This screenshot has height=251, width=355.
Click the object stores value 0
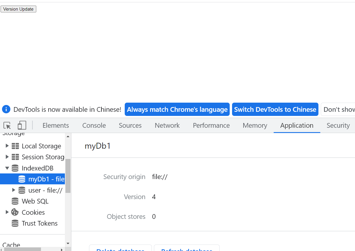coord(154,216)
